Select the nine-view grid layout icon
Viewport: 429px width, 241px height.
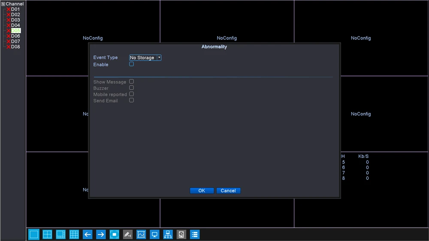[x=74, y=235]
